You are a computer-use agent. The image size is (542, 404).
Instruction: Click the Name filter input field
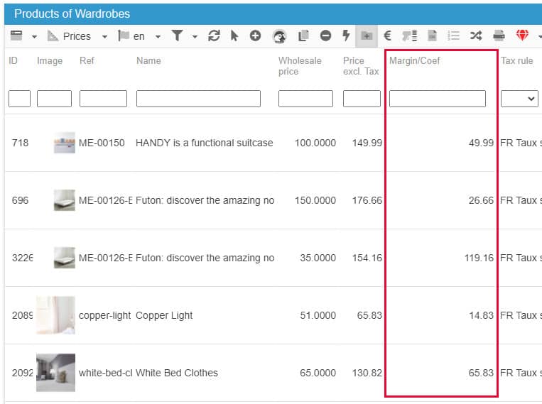(198, 99)
